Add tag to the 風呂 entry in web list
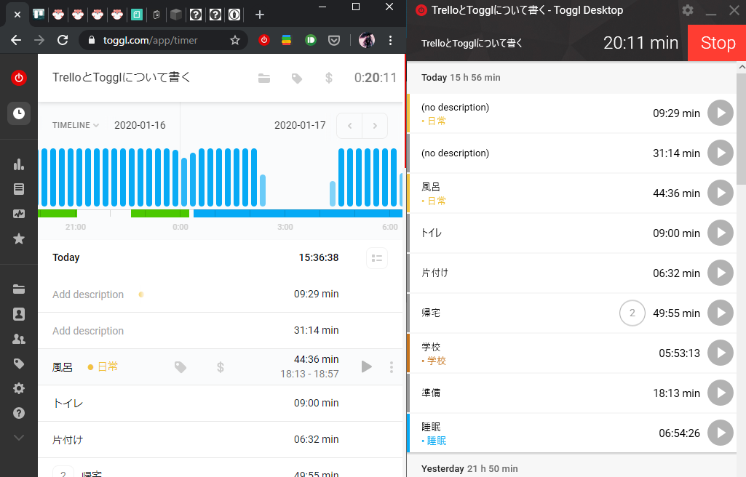This screenshot has height=477, width=746. click(x=180, y=366)
